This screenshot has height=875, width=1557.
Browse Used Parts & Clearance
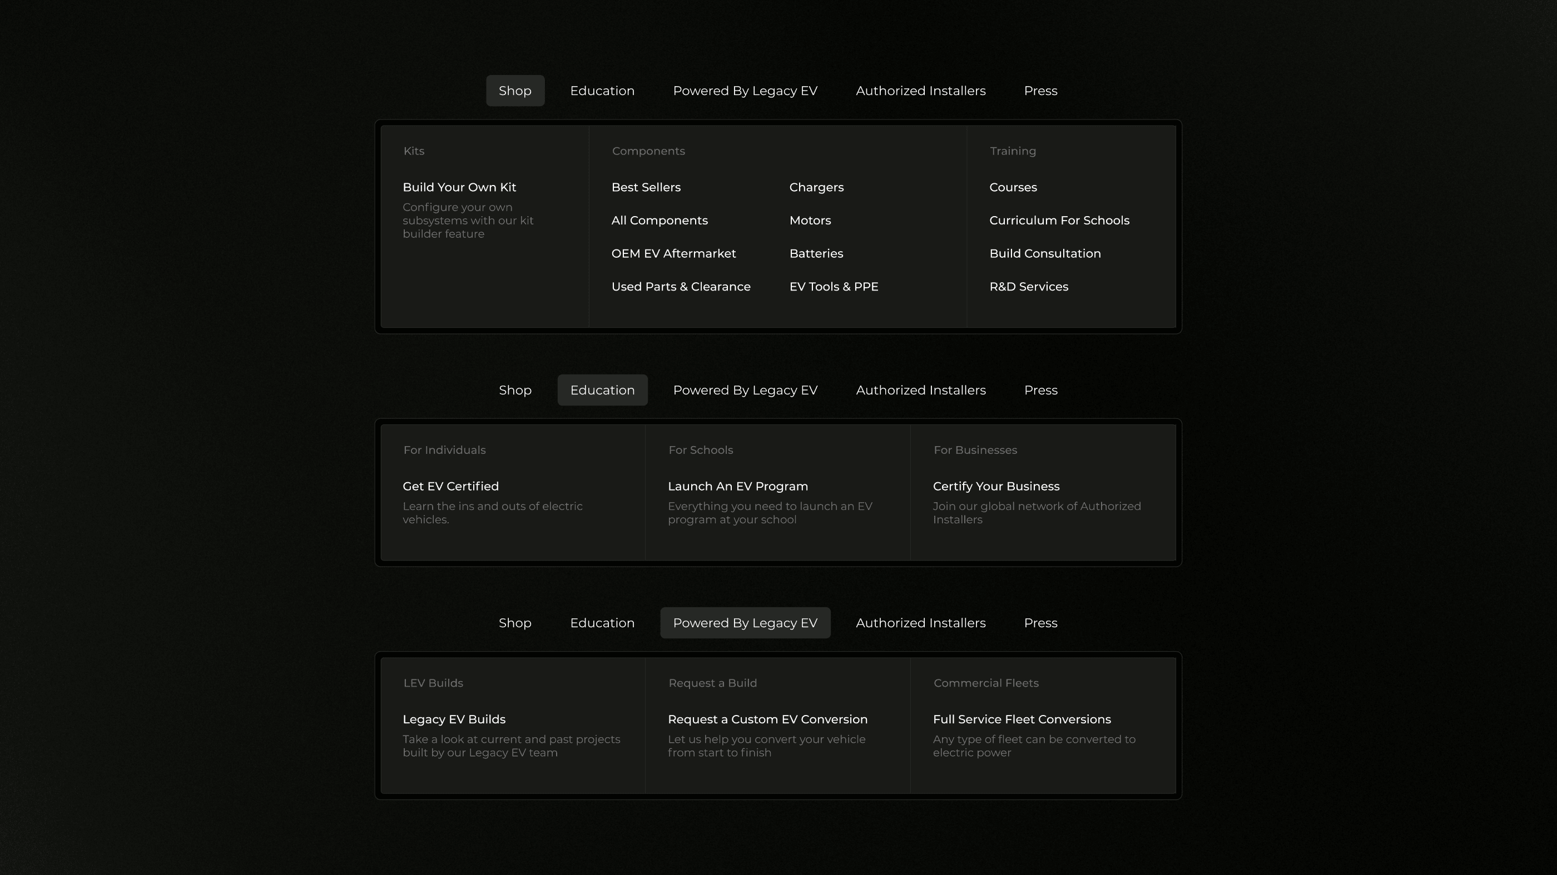click(x=681, y=286)
